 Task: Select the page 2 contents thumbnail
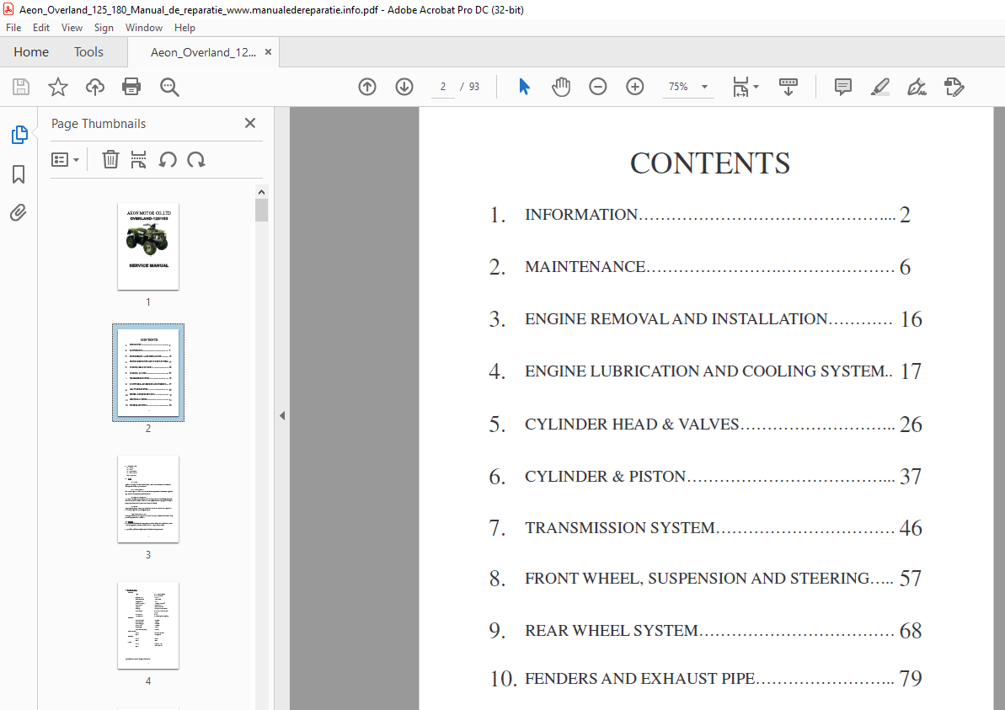point(148,372)
